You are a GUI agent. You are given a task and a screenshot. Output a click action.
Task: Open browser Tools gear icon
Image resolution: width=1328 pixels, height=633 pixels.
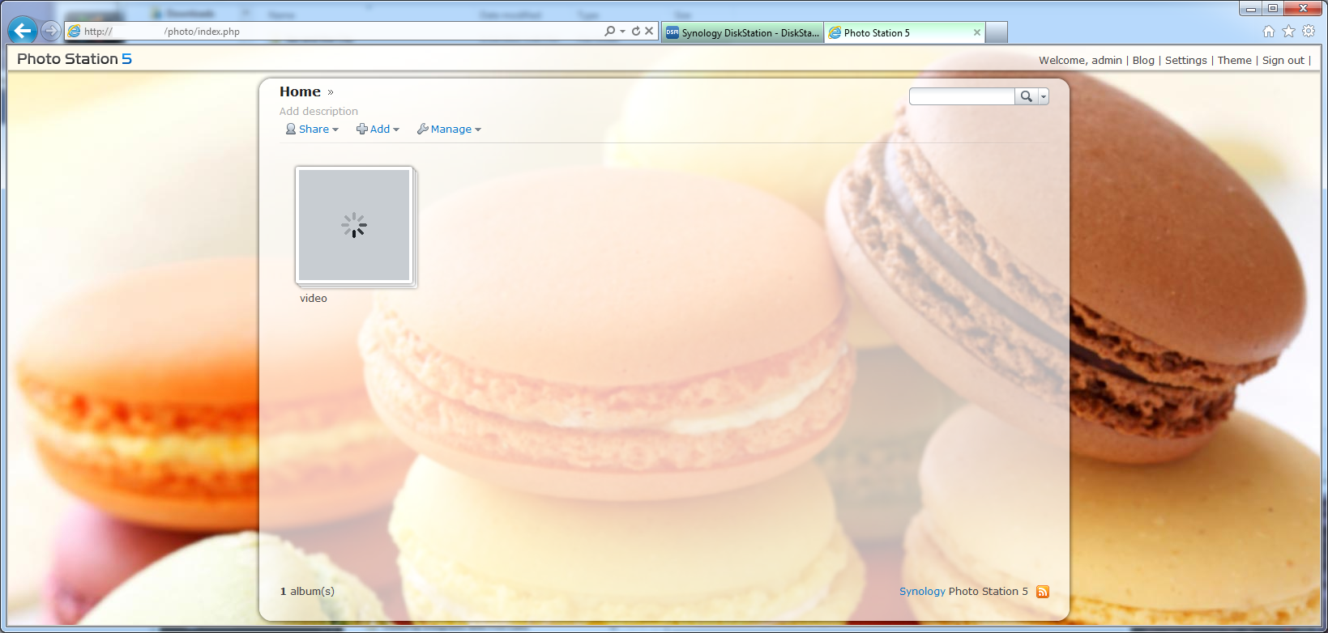(x=1309, y=32)
